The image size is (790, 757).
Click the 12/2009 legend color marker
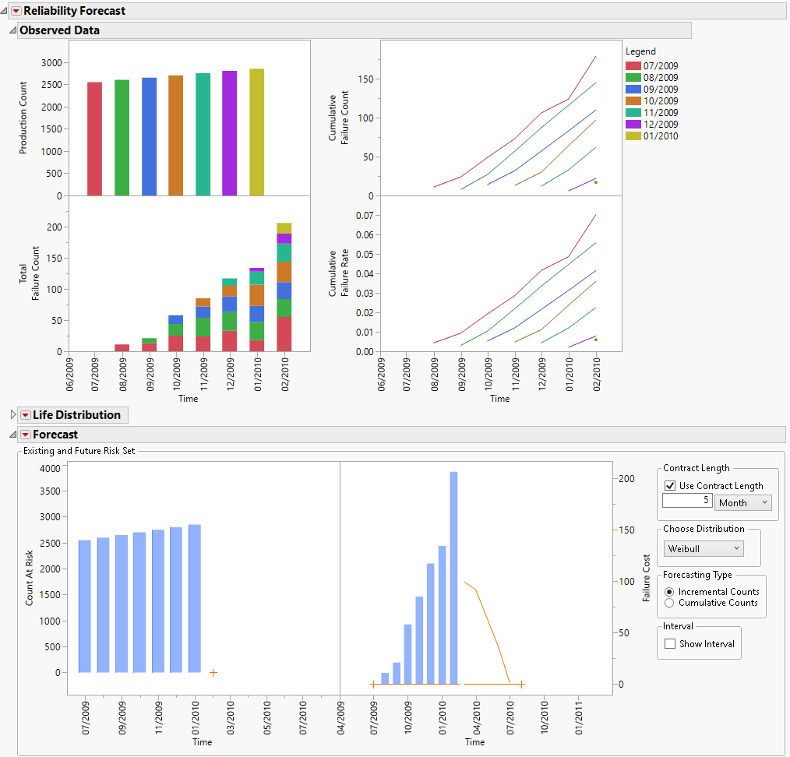pos(633,124)
